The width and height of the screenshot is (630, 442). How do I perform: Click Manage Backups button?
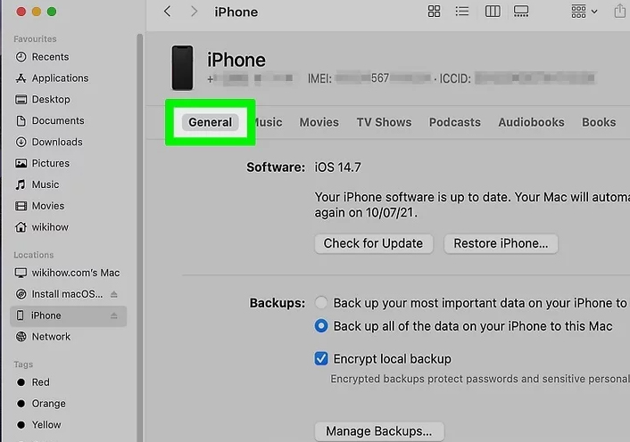379,431
